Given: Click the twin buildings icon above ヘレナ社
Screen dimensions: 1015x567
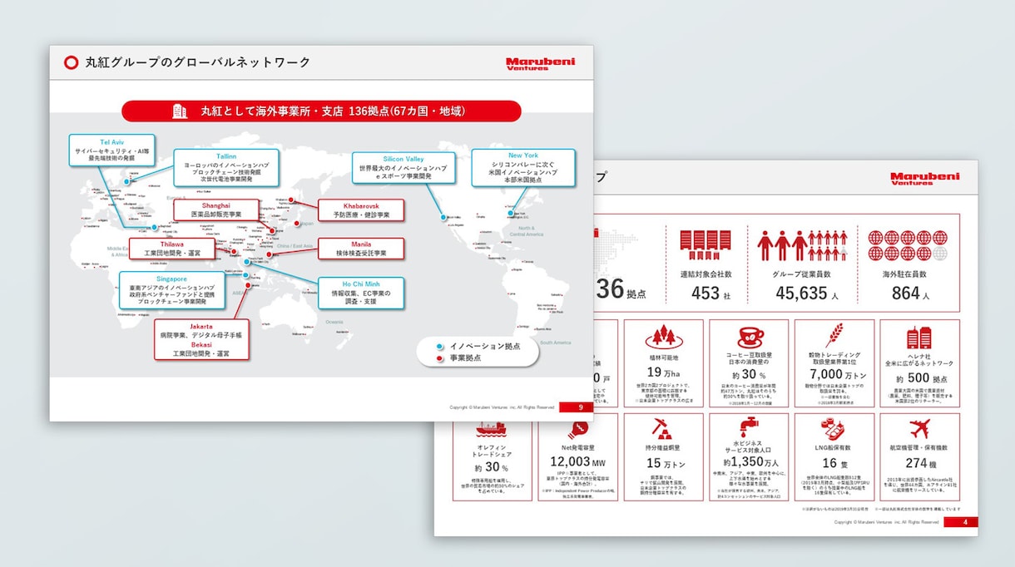Looking at the screenshot, I should click(919, 338).
